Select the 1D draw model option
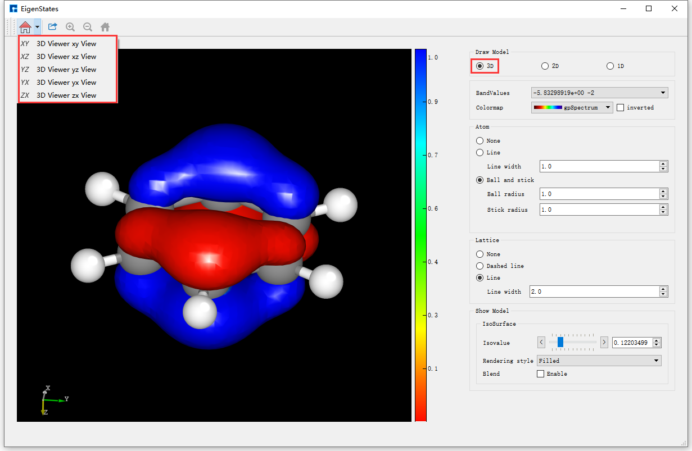692x451 pixels. coord(610,66)
